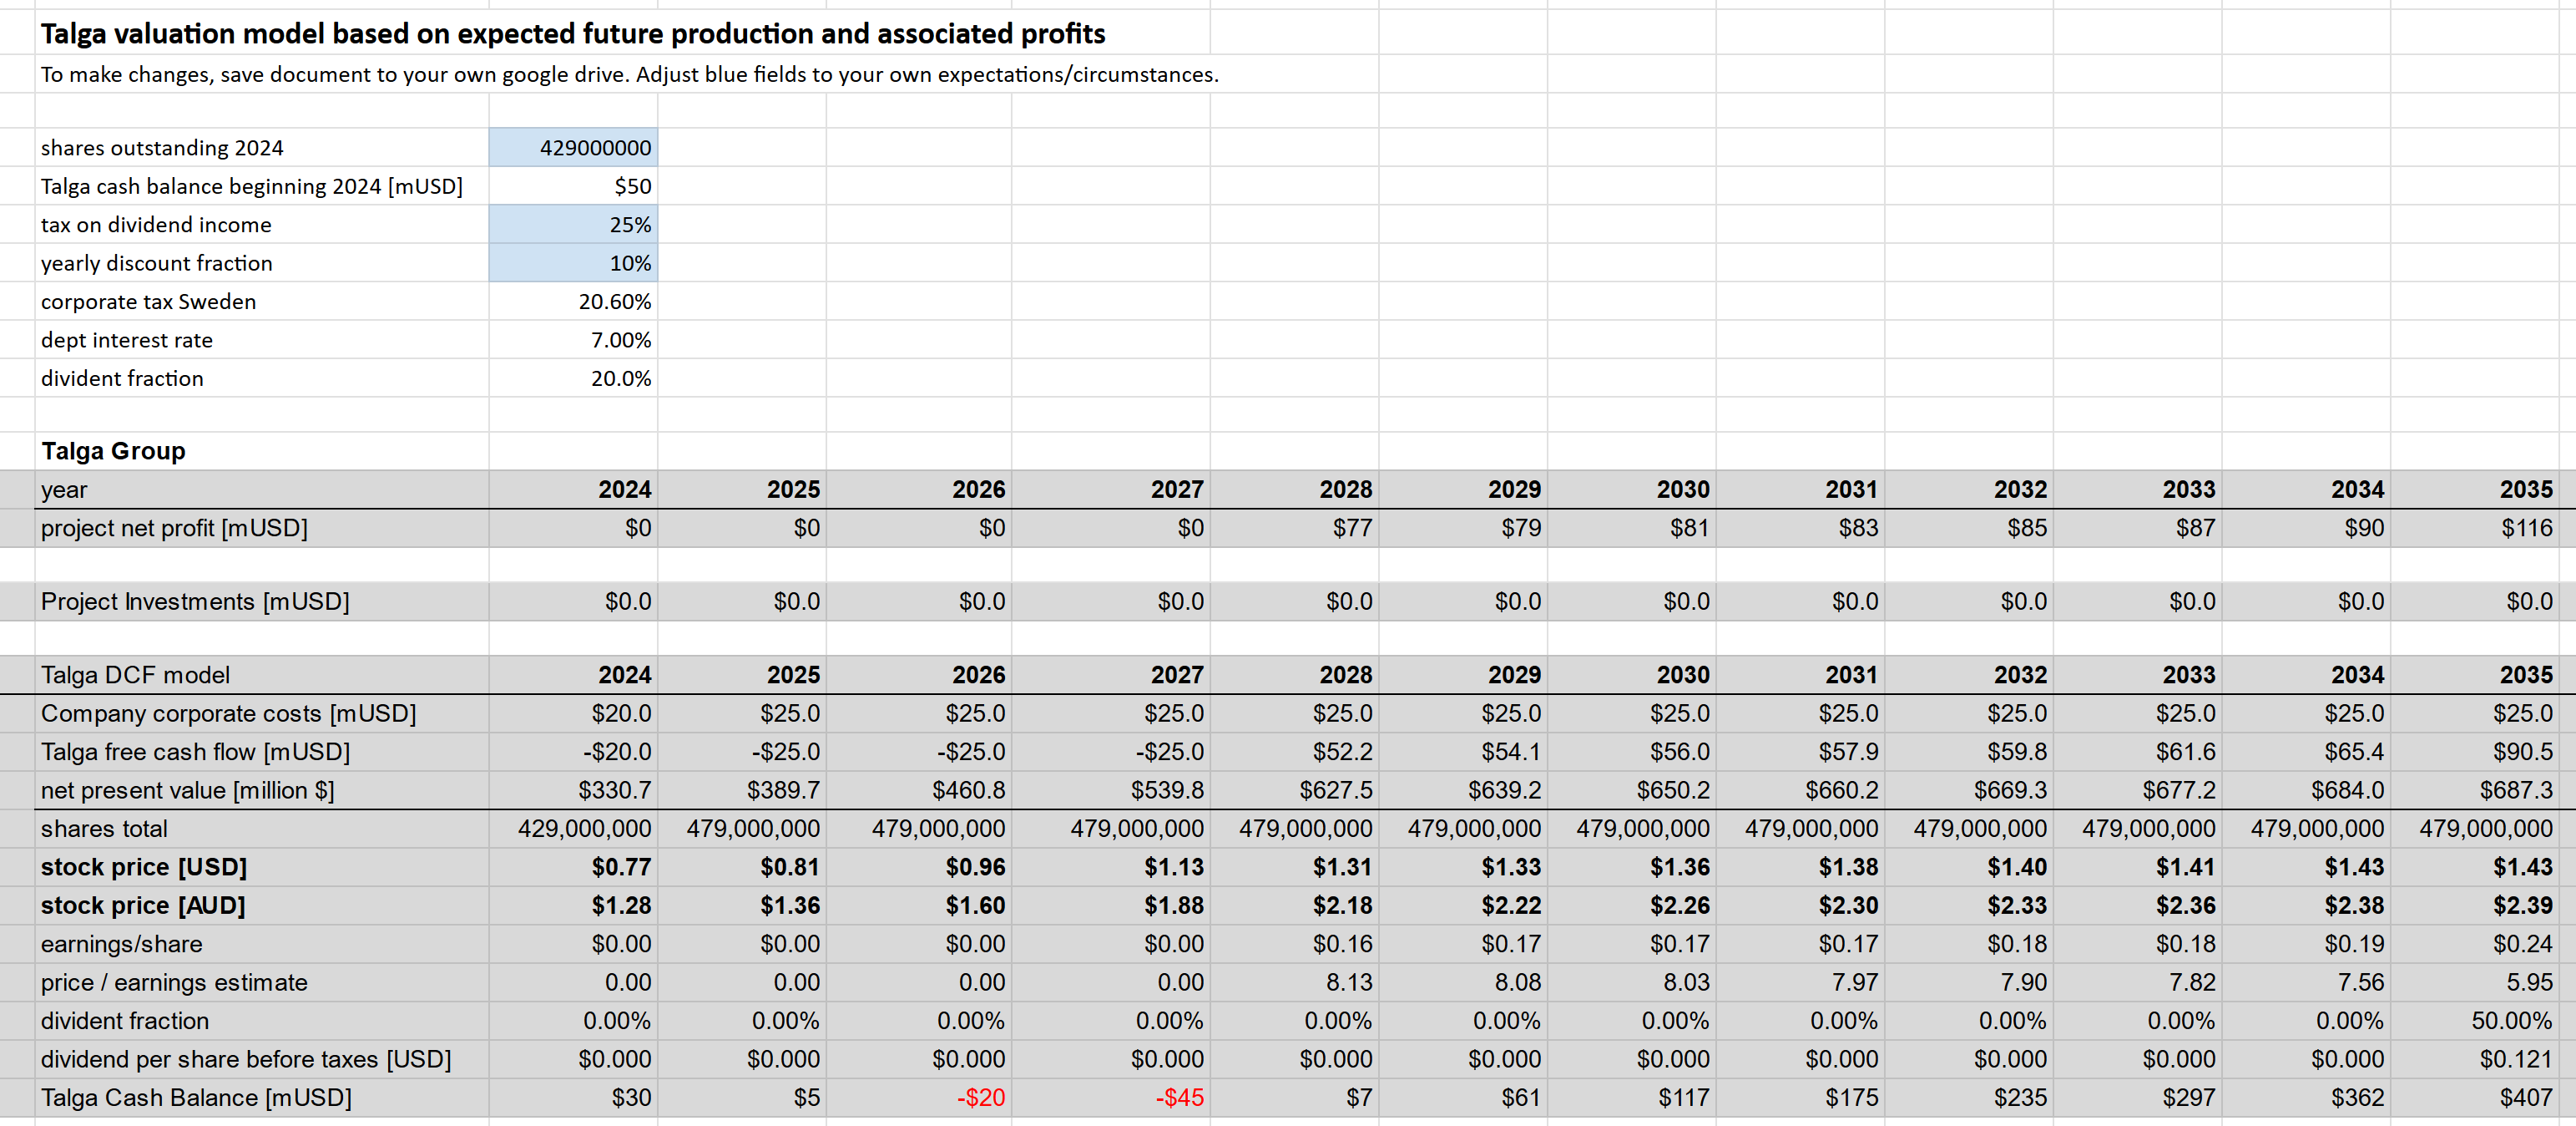Select earnings/share $0.24 for 2035
2576x1126 pixels.
point(2474,944)
